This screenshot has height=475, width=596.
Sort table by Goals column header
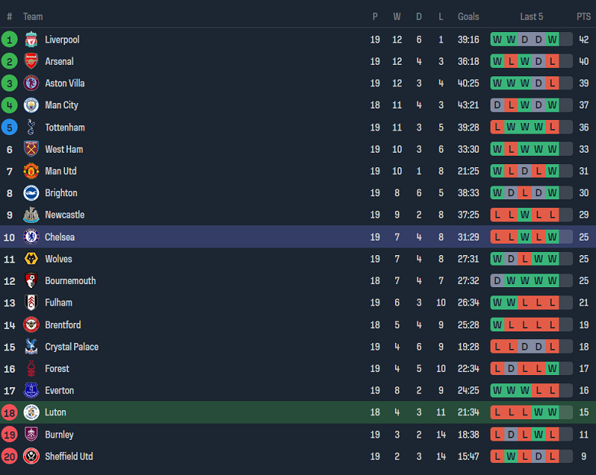pos(468,17)
